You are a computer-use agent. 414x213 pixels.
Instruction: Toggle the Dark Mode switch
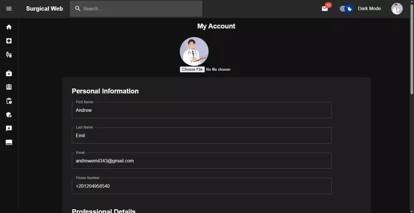[347, 9]
